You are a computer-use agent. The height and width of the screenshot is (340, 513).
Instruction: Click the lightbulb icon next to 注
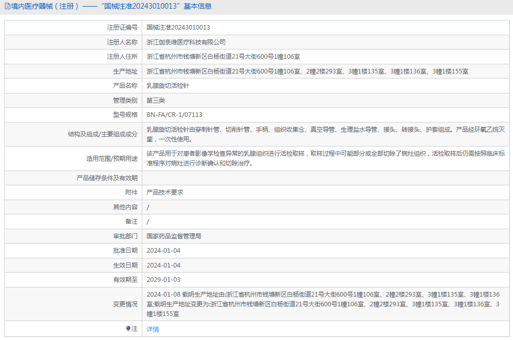click(129, 328)
